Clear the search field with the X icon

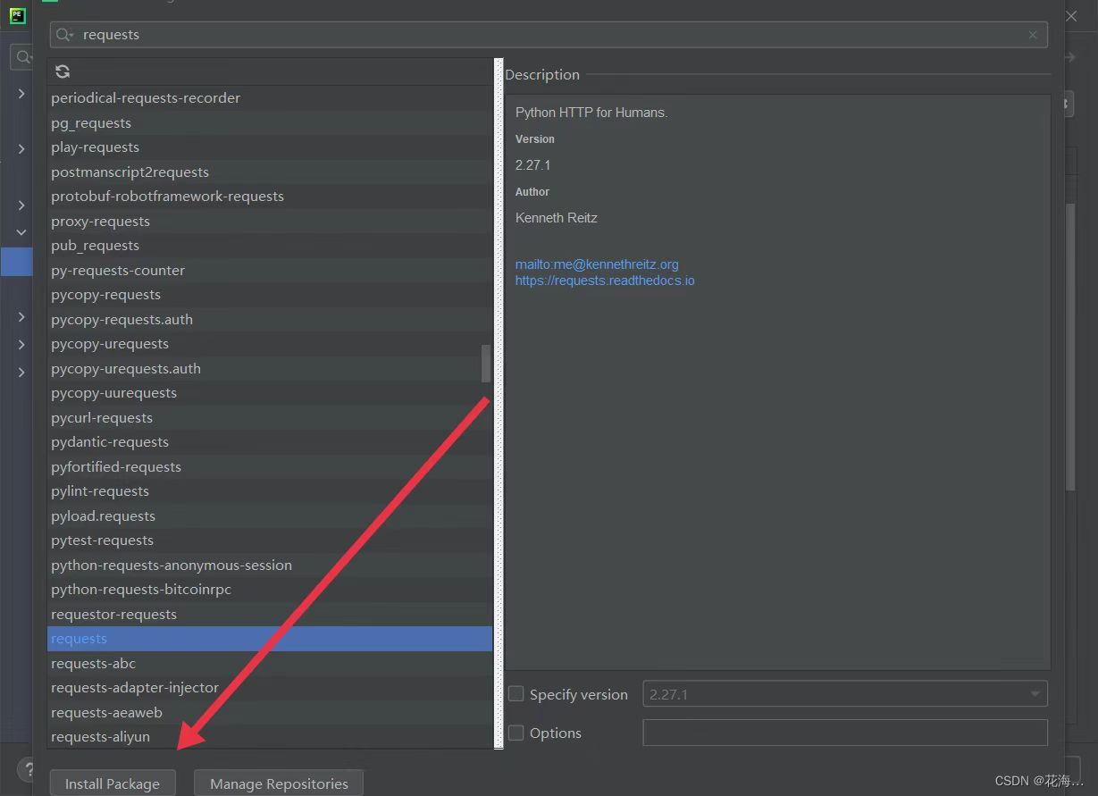[1033, 35]
